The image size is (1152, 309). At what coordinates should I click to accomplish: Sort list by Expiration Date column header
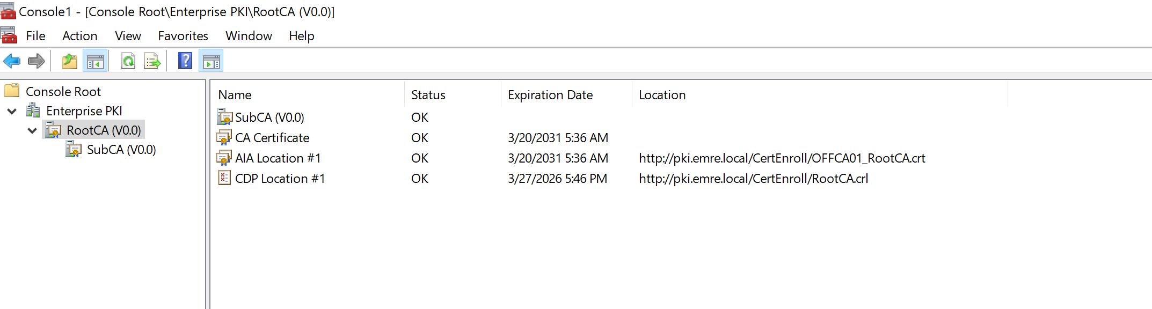550,95
